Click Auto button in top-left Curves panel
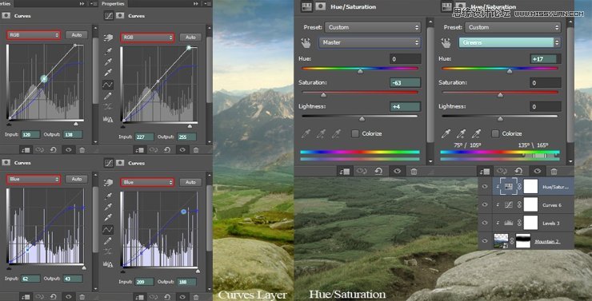 (x=76, y=34)
